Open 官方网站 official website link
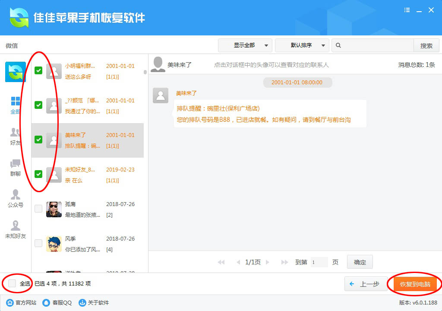This screenshot has height=311, width=442. (x=22, y=302)
